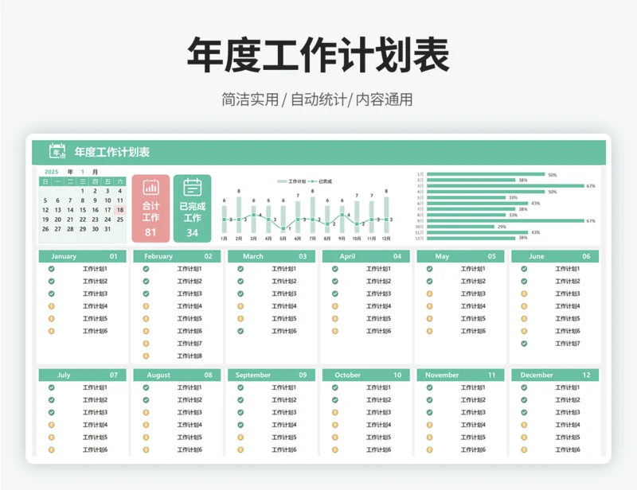This screenshot has height=490, width=637.
Task: Click green check icon for December 工作计划1
Action: 524,387
